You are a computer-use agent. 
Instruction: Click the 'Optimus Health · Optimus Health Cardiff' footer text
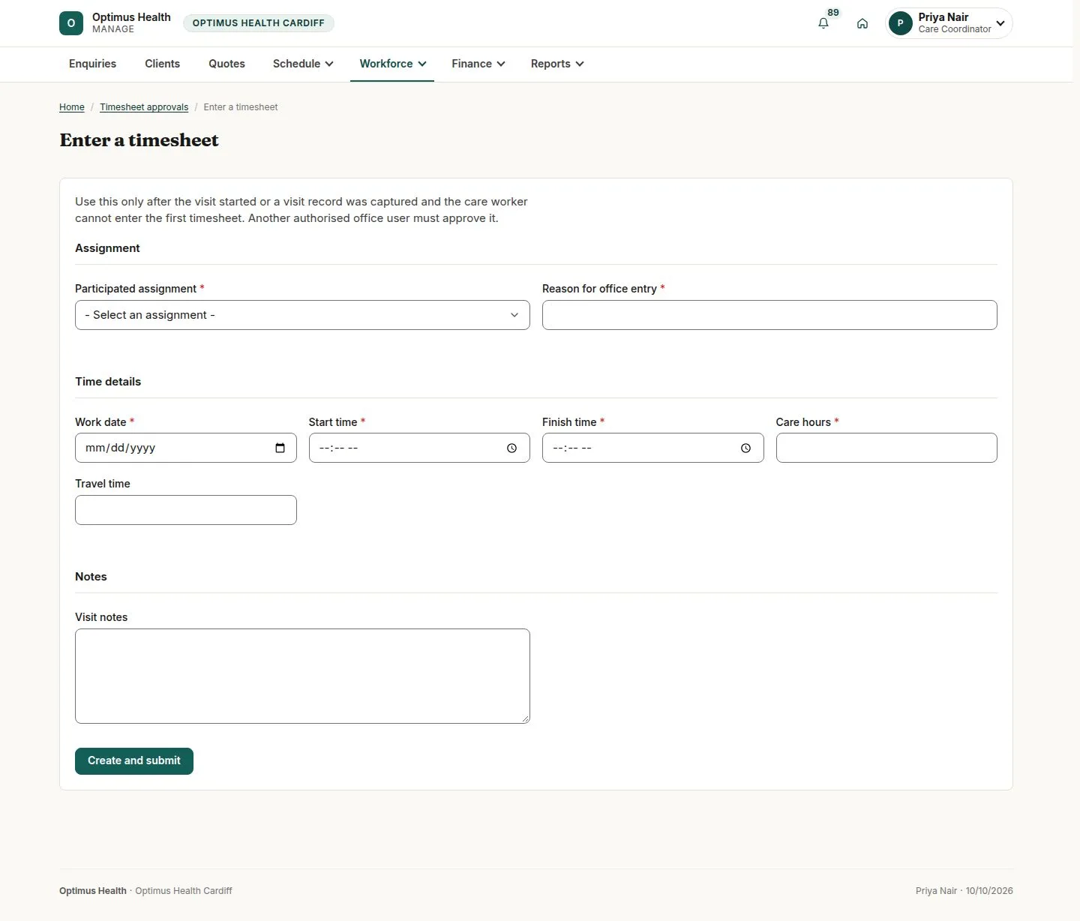click(x=145, y=891)
